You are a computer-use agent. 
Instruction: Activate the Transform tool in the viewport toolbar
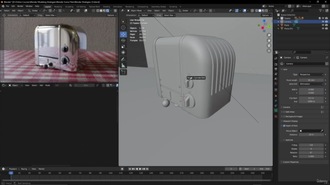click(x=123, y=52)
